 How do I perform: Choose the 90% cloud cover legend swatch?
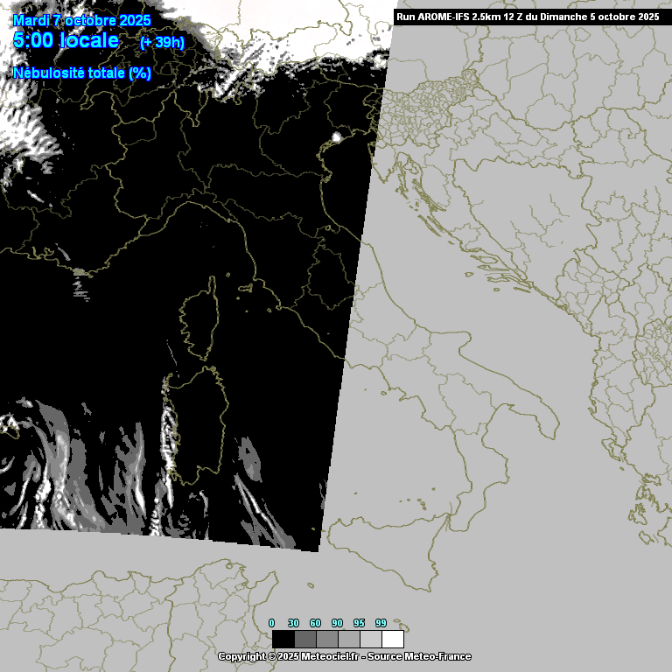pyautogui.click(x=349, y=639)
